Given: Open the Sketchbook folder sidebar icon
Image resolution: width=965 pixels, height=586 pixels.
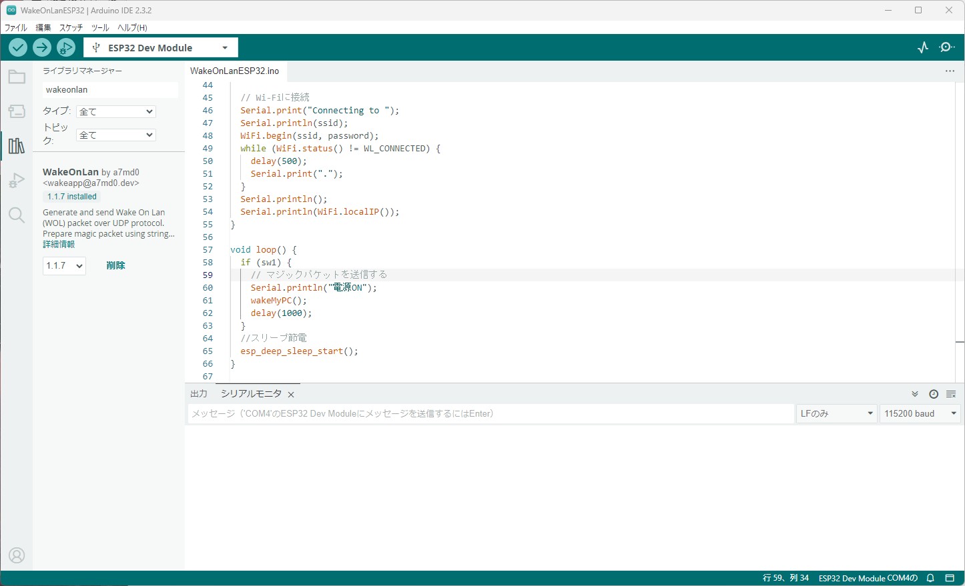Looking at the screenshot, I should [x=17, y=77].
